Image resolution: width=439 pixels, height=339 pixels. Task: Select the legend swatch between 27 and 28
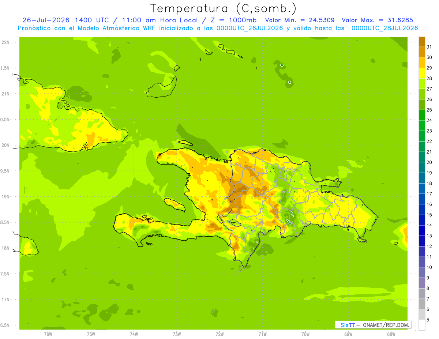[422, 83]
